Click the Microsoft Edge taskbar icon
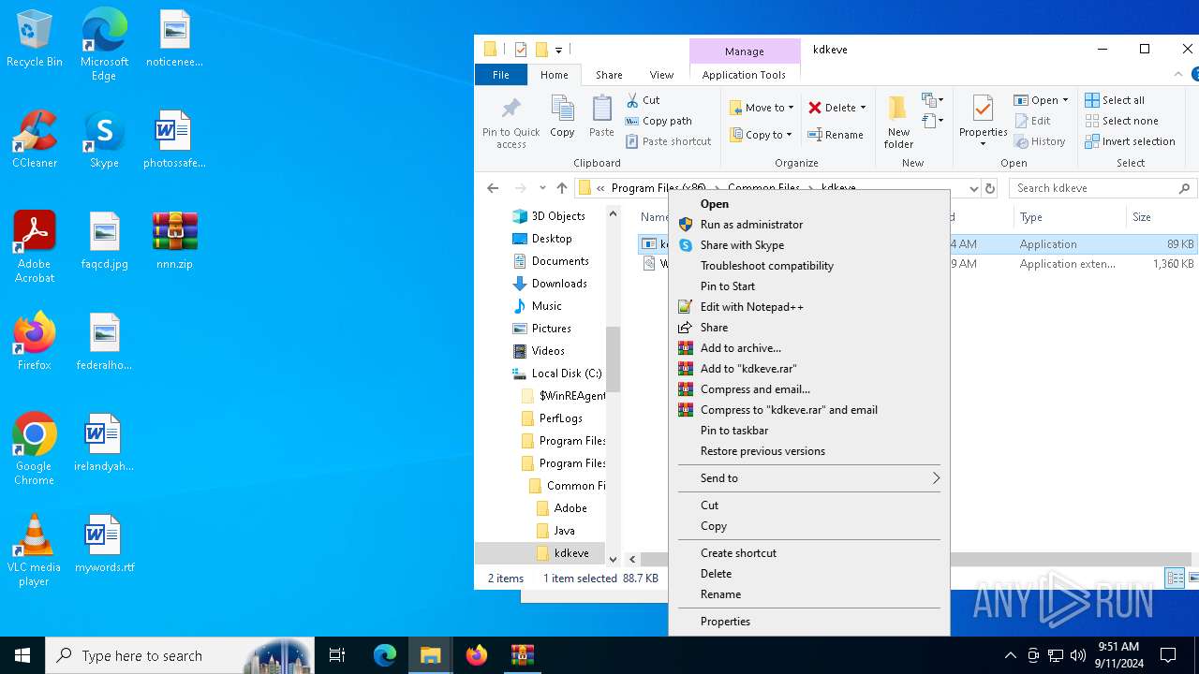Viewport: 1199px width, 674px height. 385,655
